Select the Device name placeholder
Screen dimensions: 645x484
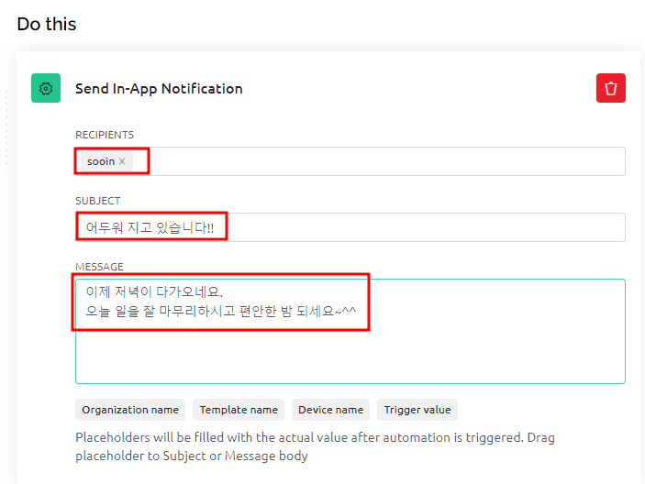tap(330, 410)
